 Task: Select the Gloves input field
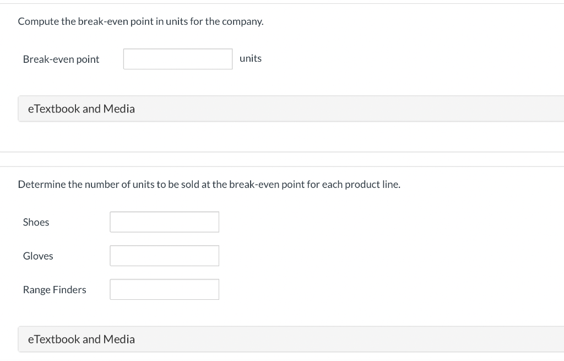point(164,256)
